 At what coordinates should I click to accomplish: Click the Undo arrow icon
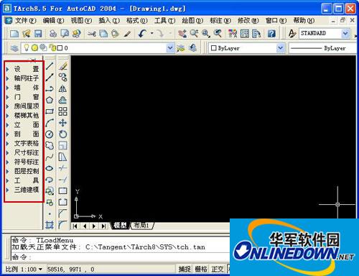click(x=143, y=33)
